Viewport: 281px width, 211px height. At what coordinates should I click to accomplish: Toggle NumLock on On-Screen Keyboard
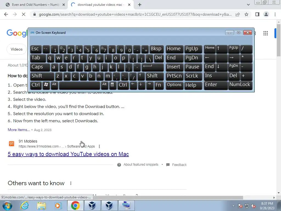point(240,85)
